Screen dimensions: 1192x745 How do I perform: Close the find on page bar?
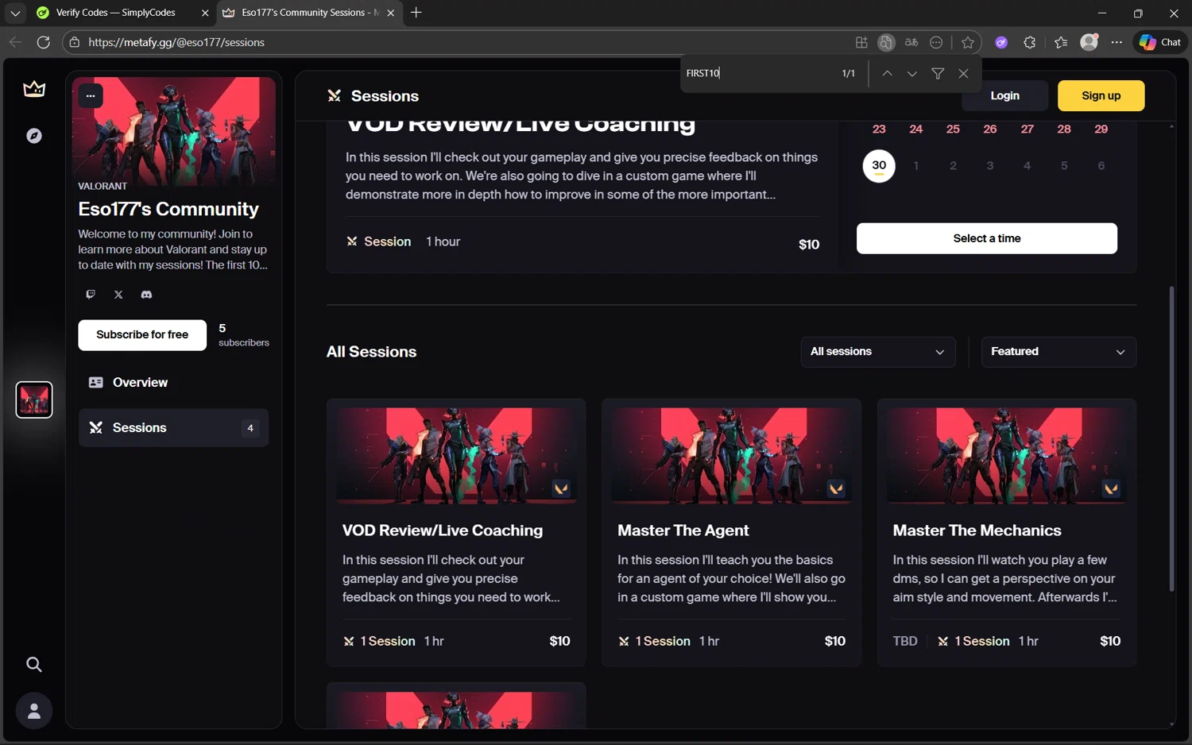coord(963,73)
